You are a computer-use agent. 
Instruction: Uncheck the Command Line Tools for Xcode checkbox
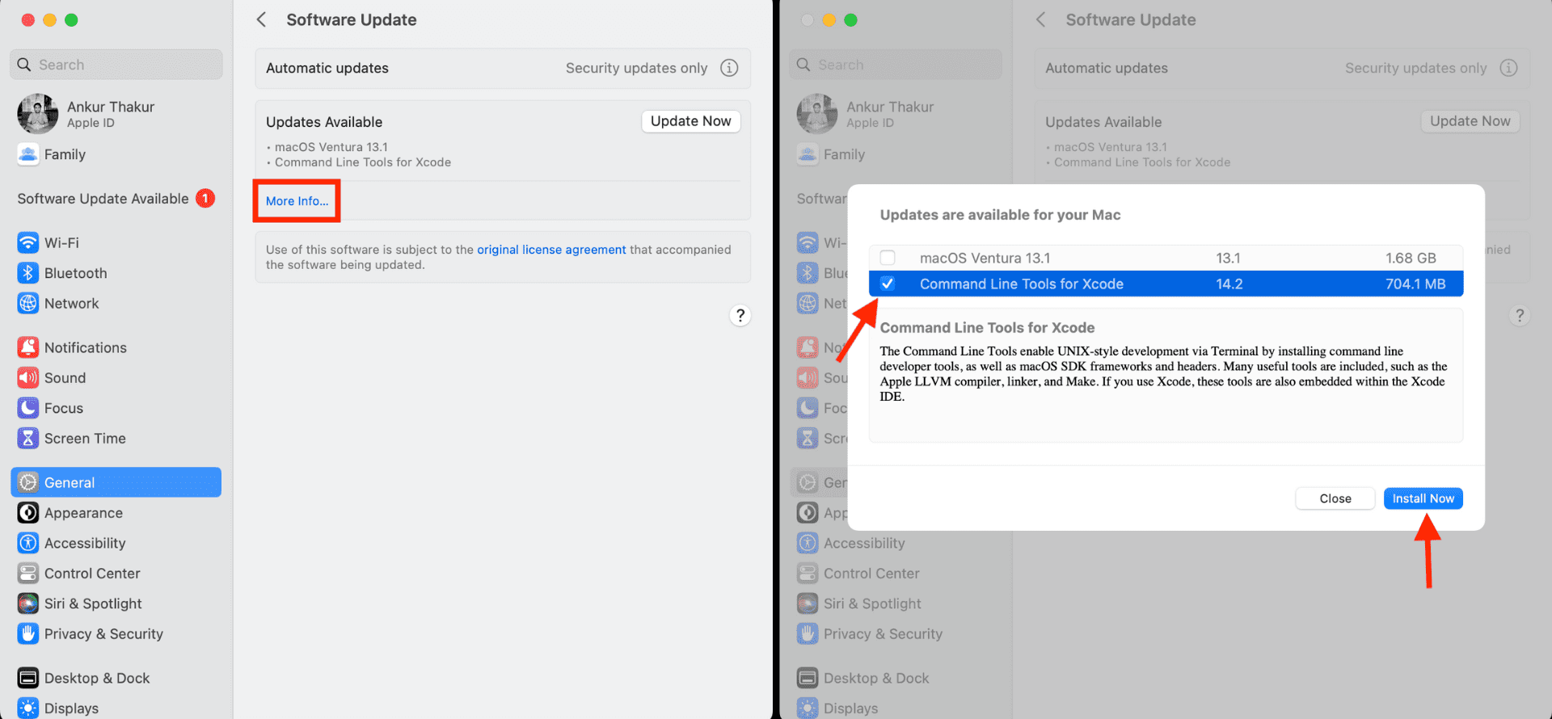tap(888, 284)
